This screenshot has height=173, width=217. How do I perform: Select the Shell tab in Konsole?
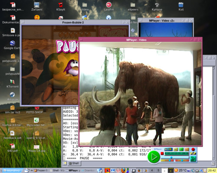74,163
